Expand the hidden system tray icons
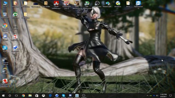This screenshot has height=98, width=175. [147, 96]
